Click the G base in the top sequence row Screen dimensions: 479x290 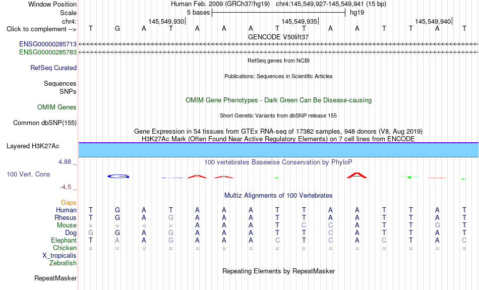[117, 29]
